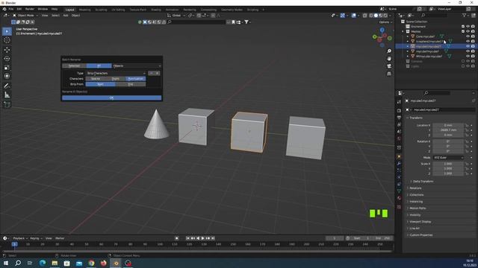Switch to the UV Editing workspace tab
The image size is (478, 268).
tap(118, 10)
